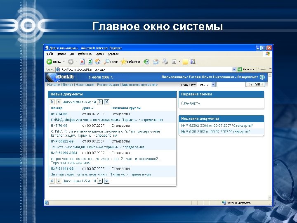
Task: Open document № 7.76-96
Action: click(x=59, y=126)
